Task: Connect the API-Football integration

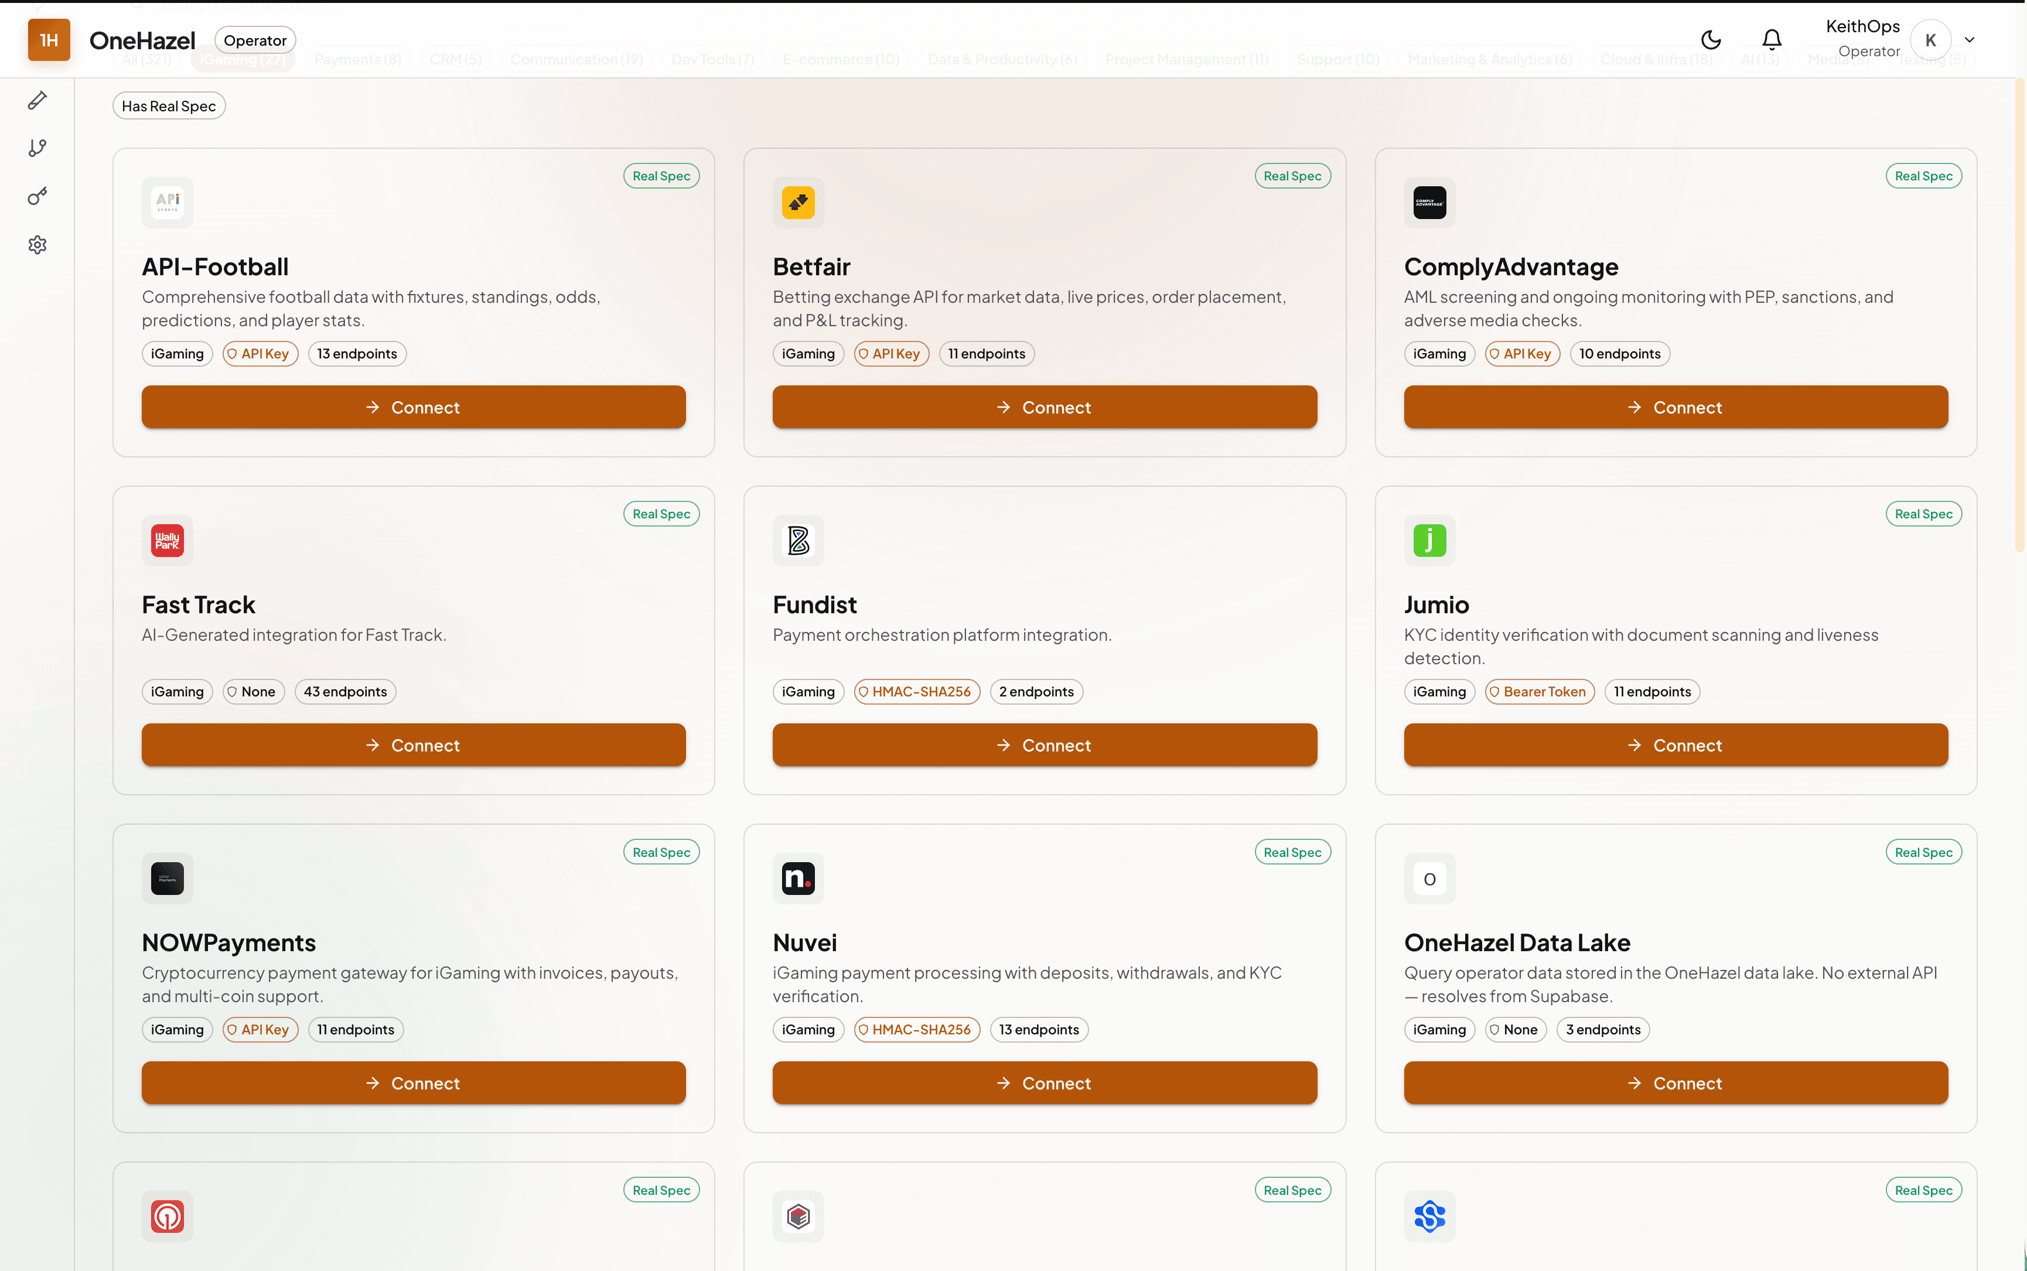Action: (414, 407)
